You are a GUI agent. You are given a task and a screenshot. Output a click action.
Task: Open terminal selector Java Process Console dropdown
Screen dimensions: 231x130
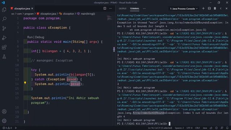(x=184, y=9)
